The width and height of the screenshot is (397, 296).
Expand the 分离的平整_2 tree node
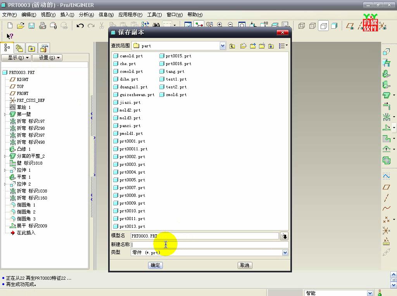pyautogui.click(x=5, y=156)
